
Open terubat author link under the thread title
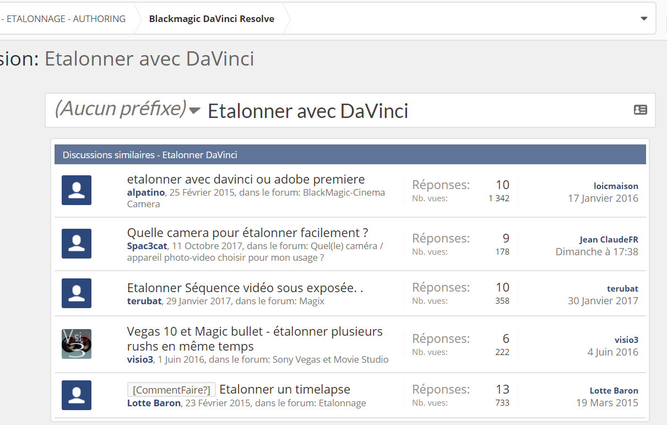coord(144,301)
